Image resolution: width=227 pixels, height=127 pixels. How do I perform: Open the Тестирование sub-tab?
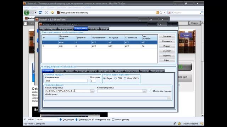tap(157, 71)
